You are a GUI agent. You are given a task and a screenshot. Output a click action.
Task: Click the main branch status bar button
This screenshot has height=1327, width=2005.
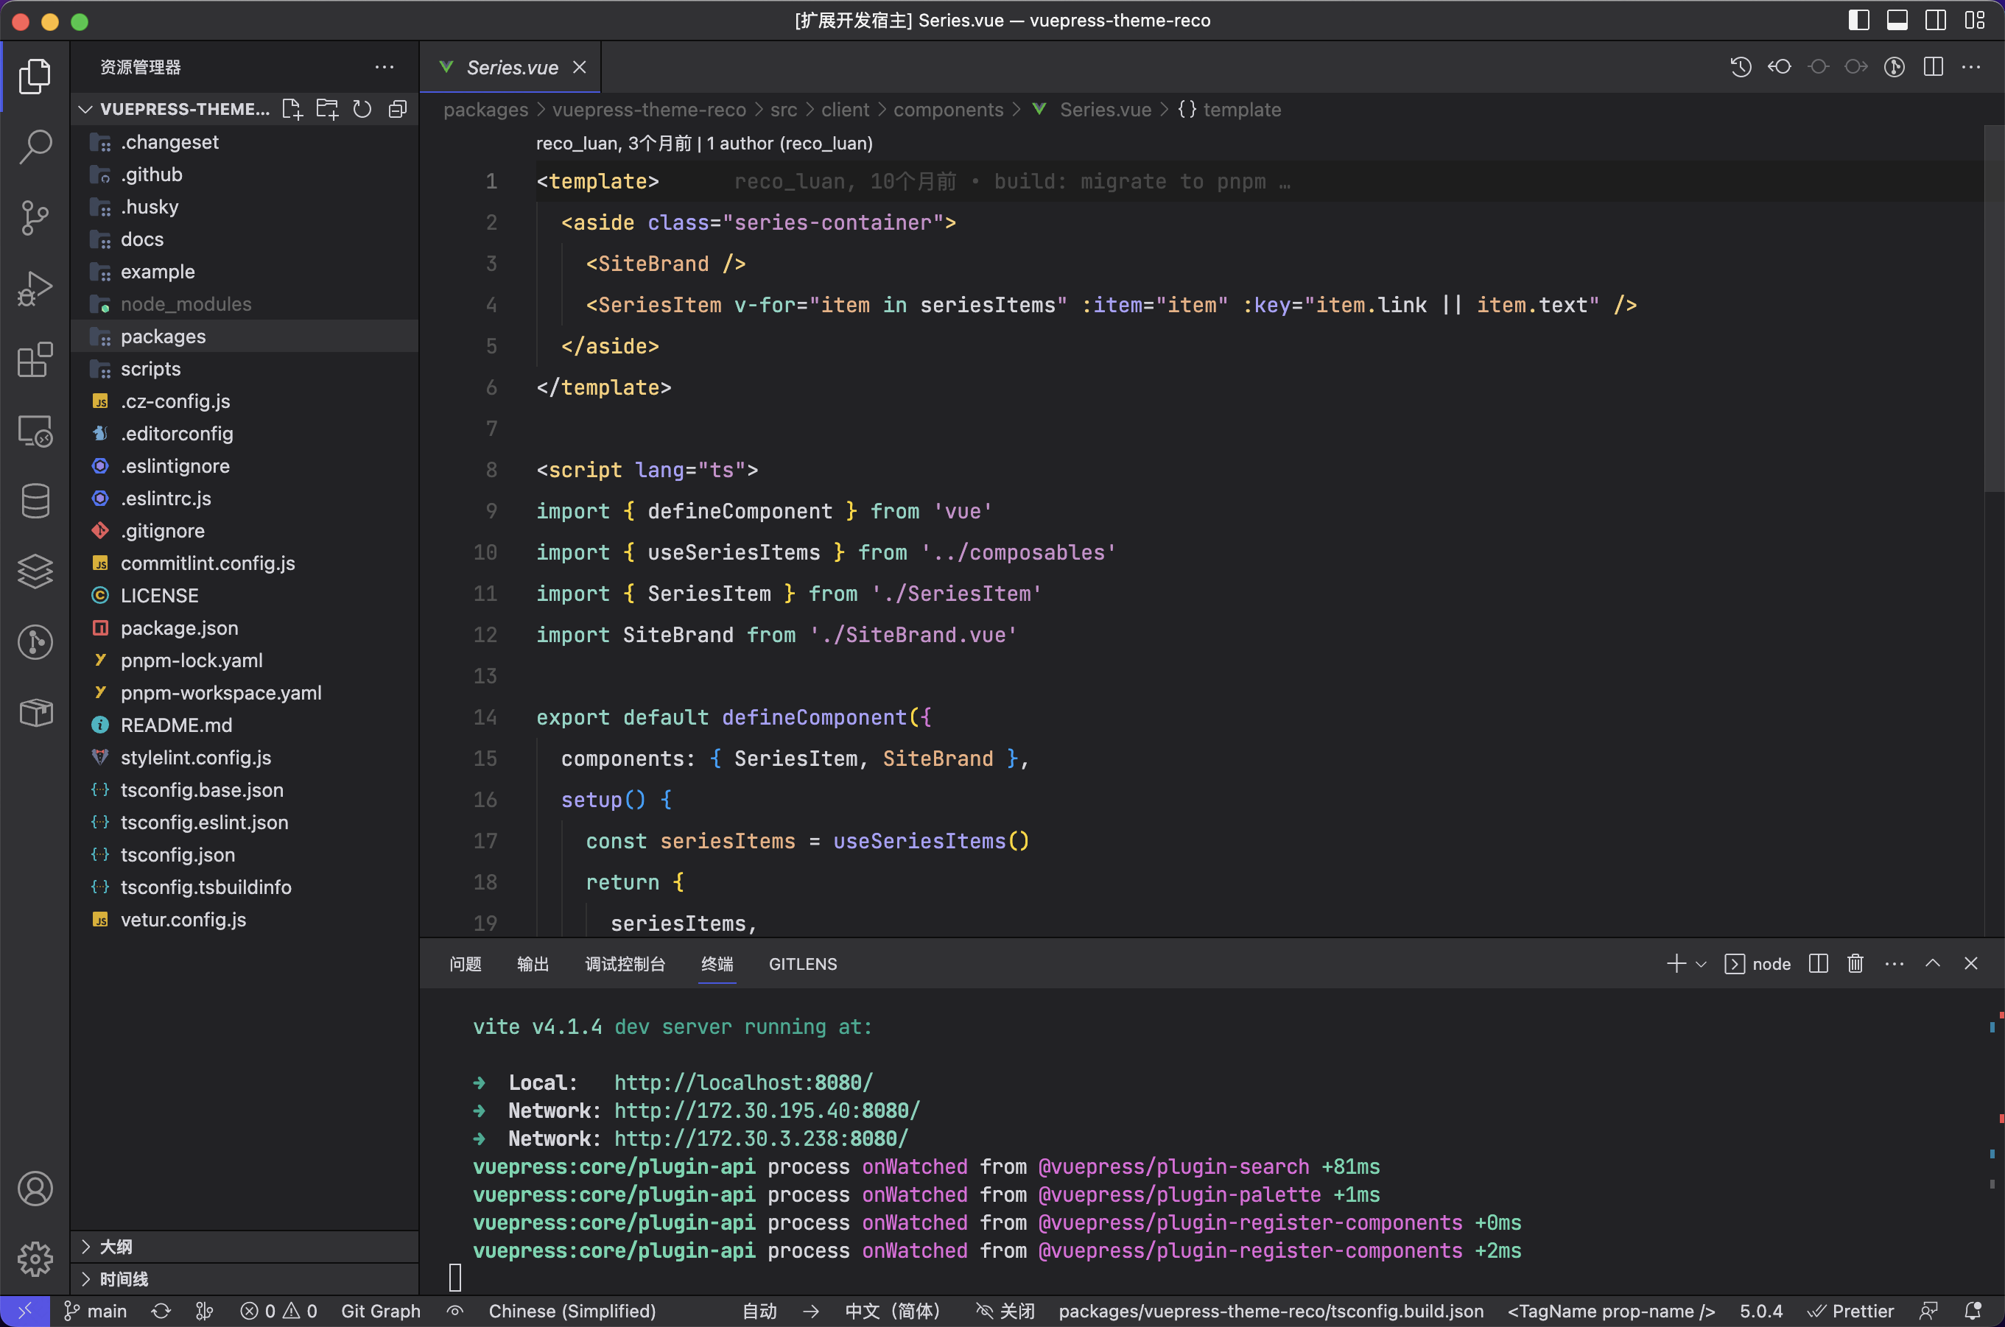96,1311
